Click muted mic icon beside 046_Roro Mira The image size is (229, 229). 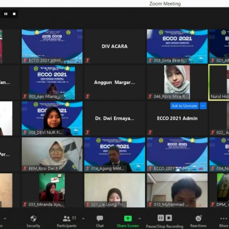[x=150, y=96]
